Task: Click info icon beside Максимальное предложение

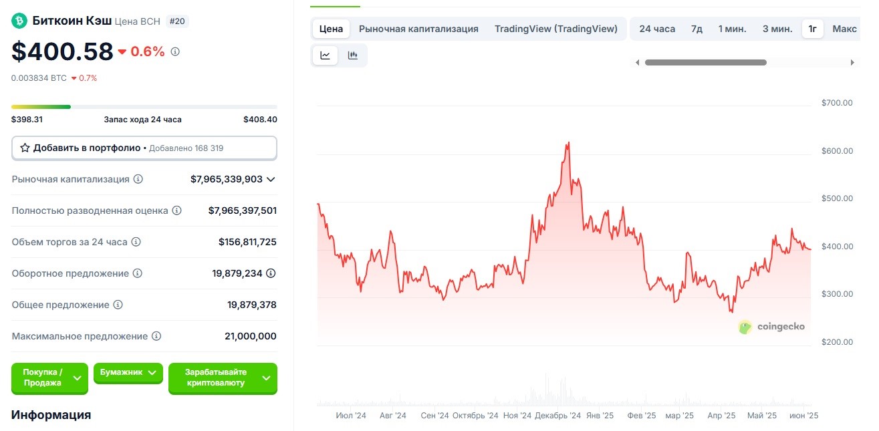Action: [x=156, y=336]
